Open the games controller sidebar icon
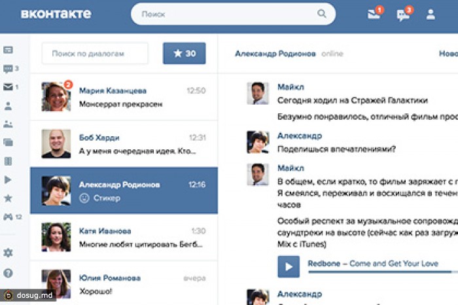This screenshot has height=305, width=458. tap(8, 217)
